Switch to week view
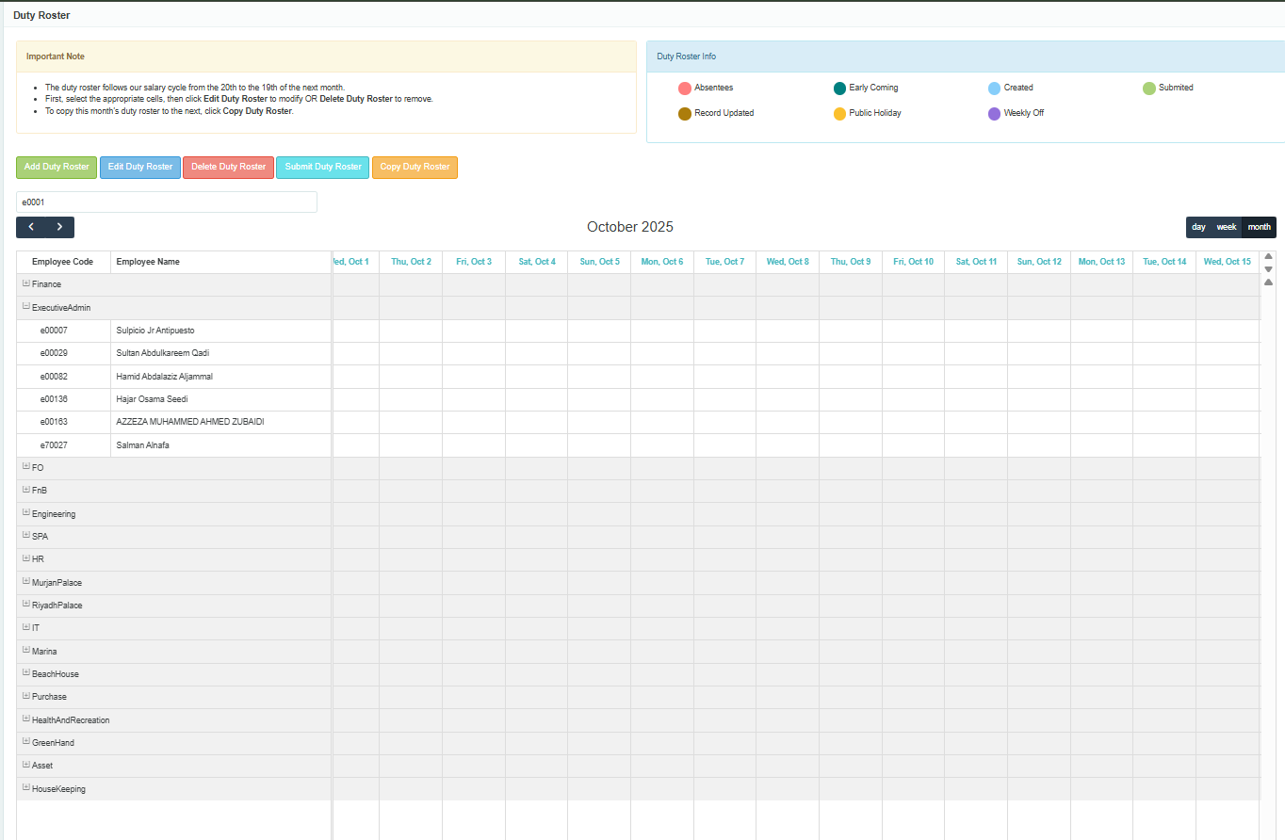Image resolution: width=1285 pixels, height=840 pixels. click(1226, 227)
